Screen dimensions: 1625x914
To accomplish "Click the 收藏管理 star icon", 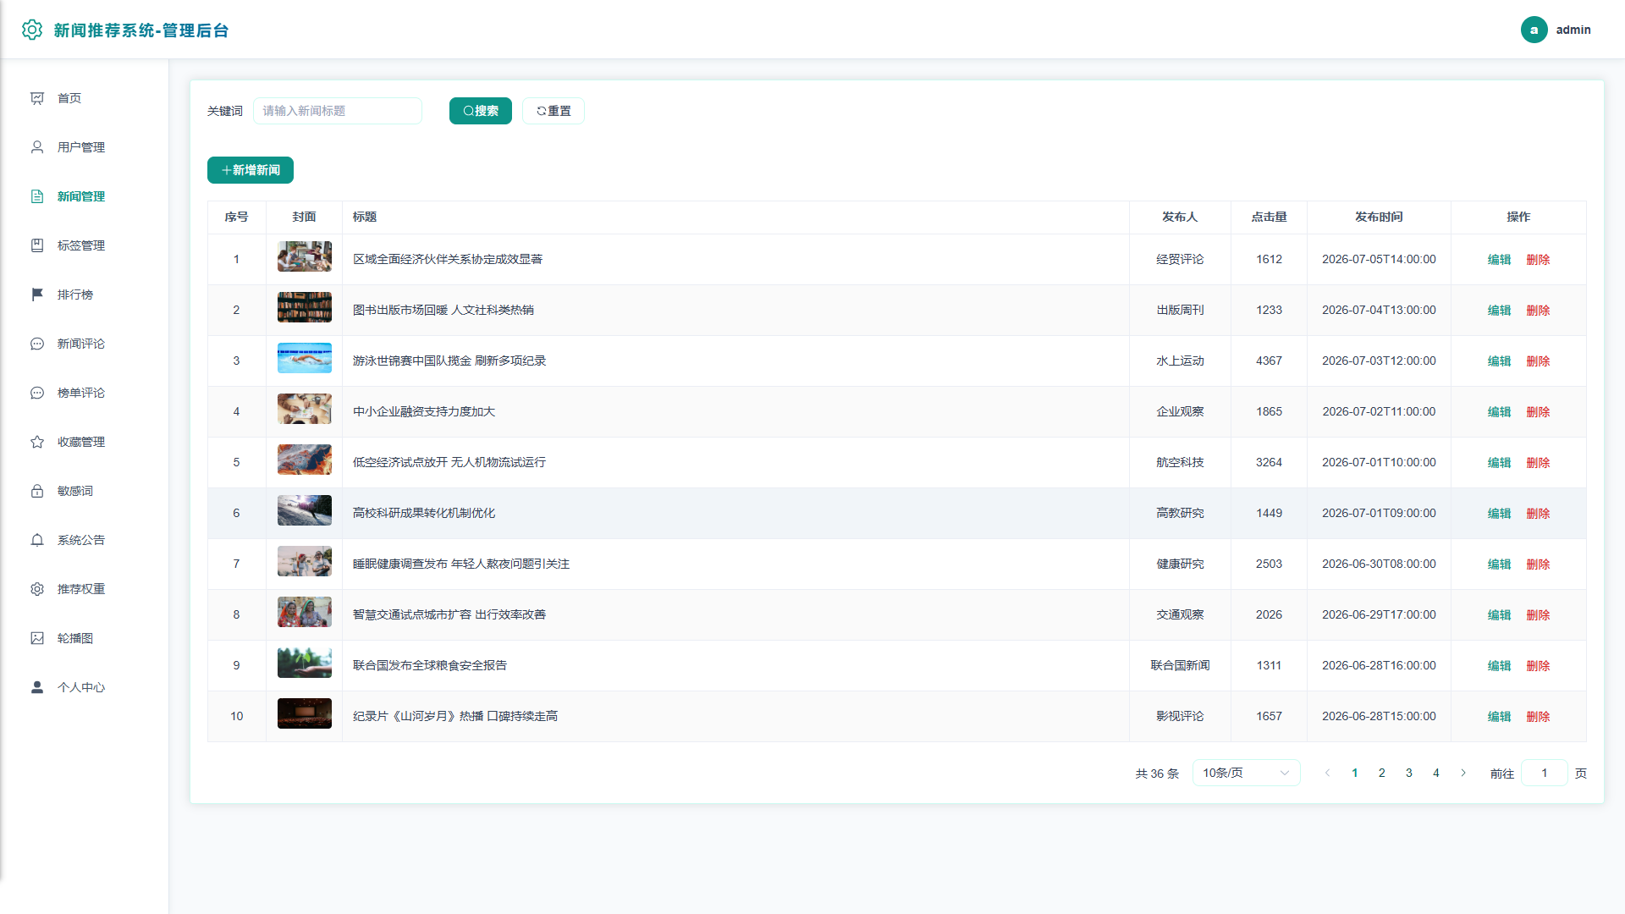I will [37, 442].
